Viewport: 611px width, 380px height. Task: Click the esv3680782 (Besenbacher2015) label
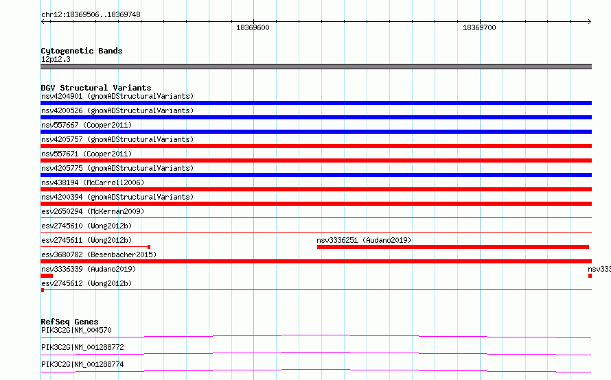click(99, 254)
